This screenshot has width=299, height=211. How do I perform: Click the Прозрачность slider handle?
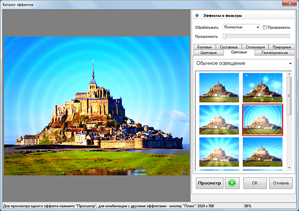(224, 36)
